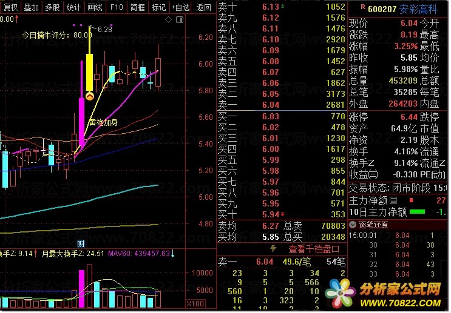This screenshot has height=313, width=451.
Task: Open the 画线 drawing tools tab
Action: point(95,7)
